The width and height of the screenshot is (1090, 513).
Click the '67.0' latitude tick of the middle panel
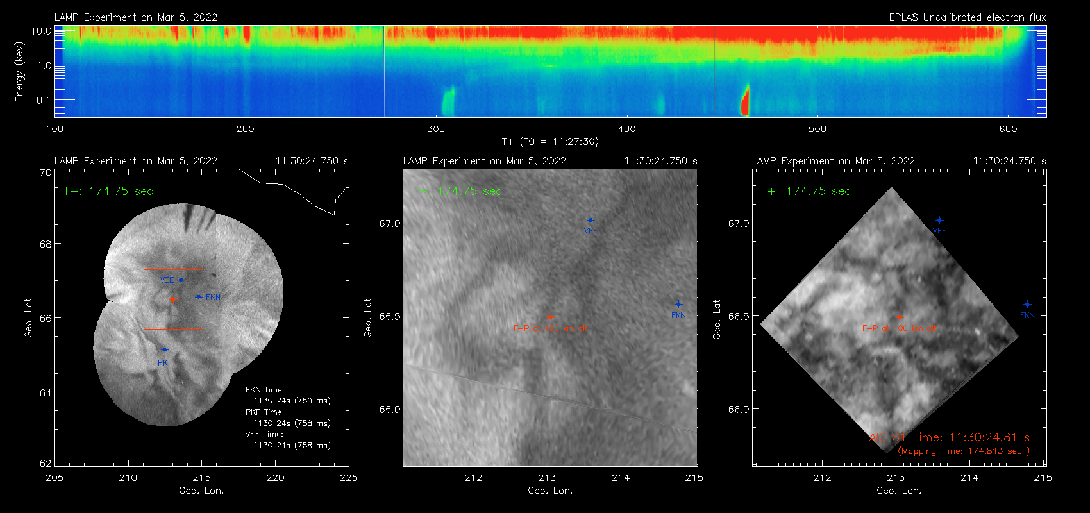pyautogui.click(x=389, y=224)
